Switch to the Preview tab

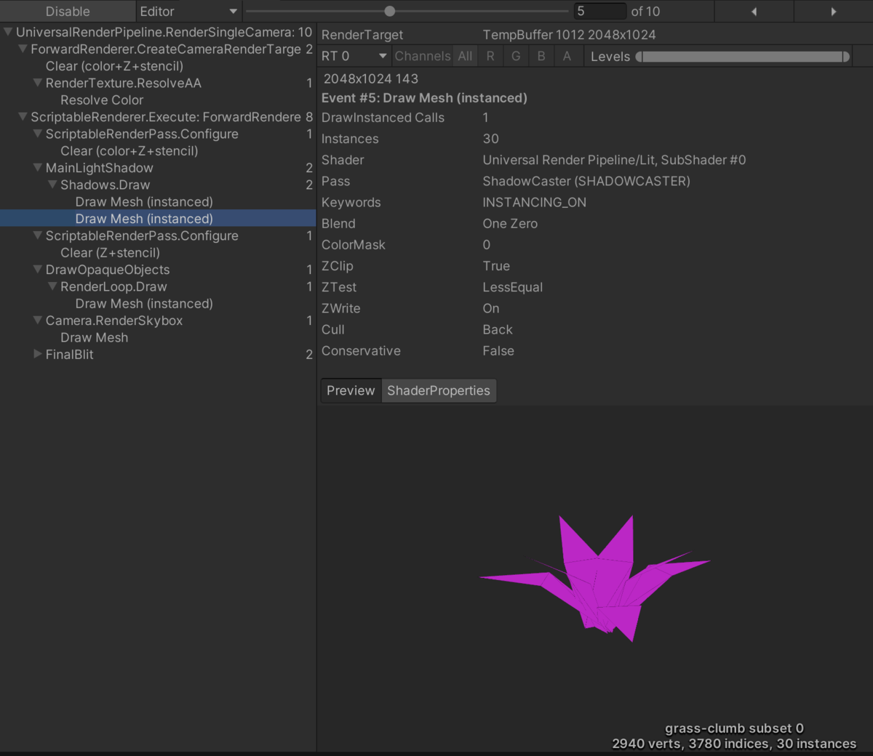coord(351,390)
